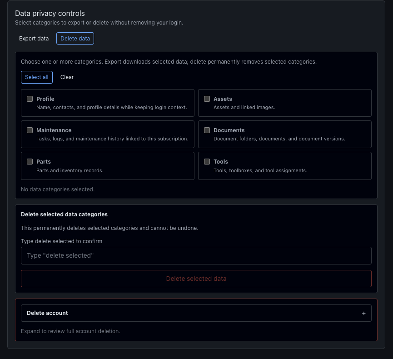Click the plus icon beside Delete account

click(363, 314)
